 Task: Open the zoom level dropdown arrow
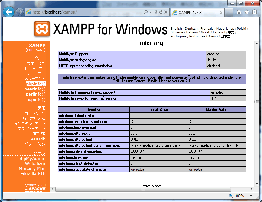click(251, 196)
